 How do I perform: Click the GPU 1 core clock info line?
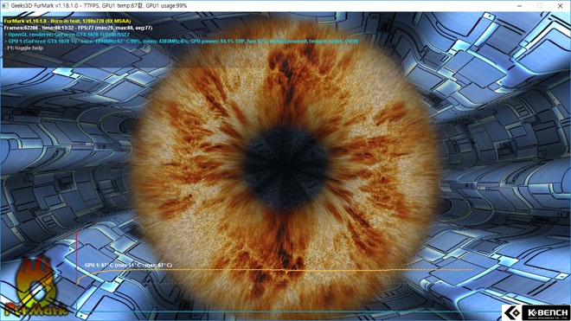coord(181,42)
